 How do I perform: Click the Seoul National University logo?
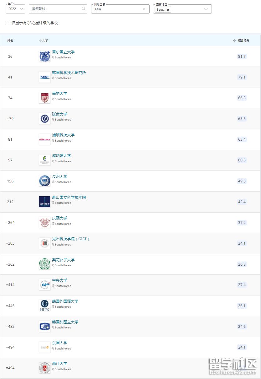[x=44, y=57]
